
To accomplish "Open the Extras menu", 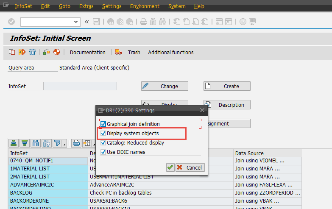I will click(86, 6).
